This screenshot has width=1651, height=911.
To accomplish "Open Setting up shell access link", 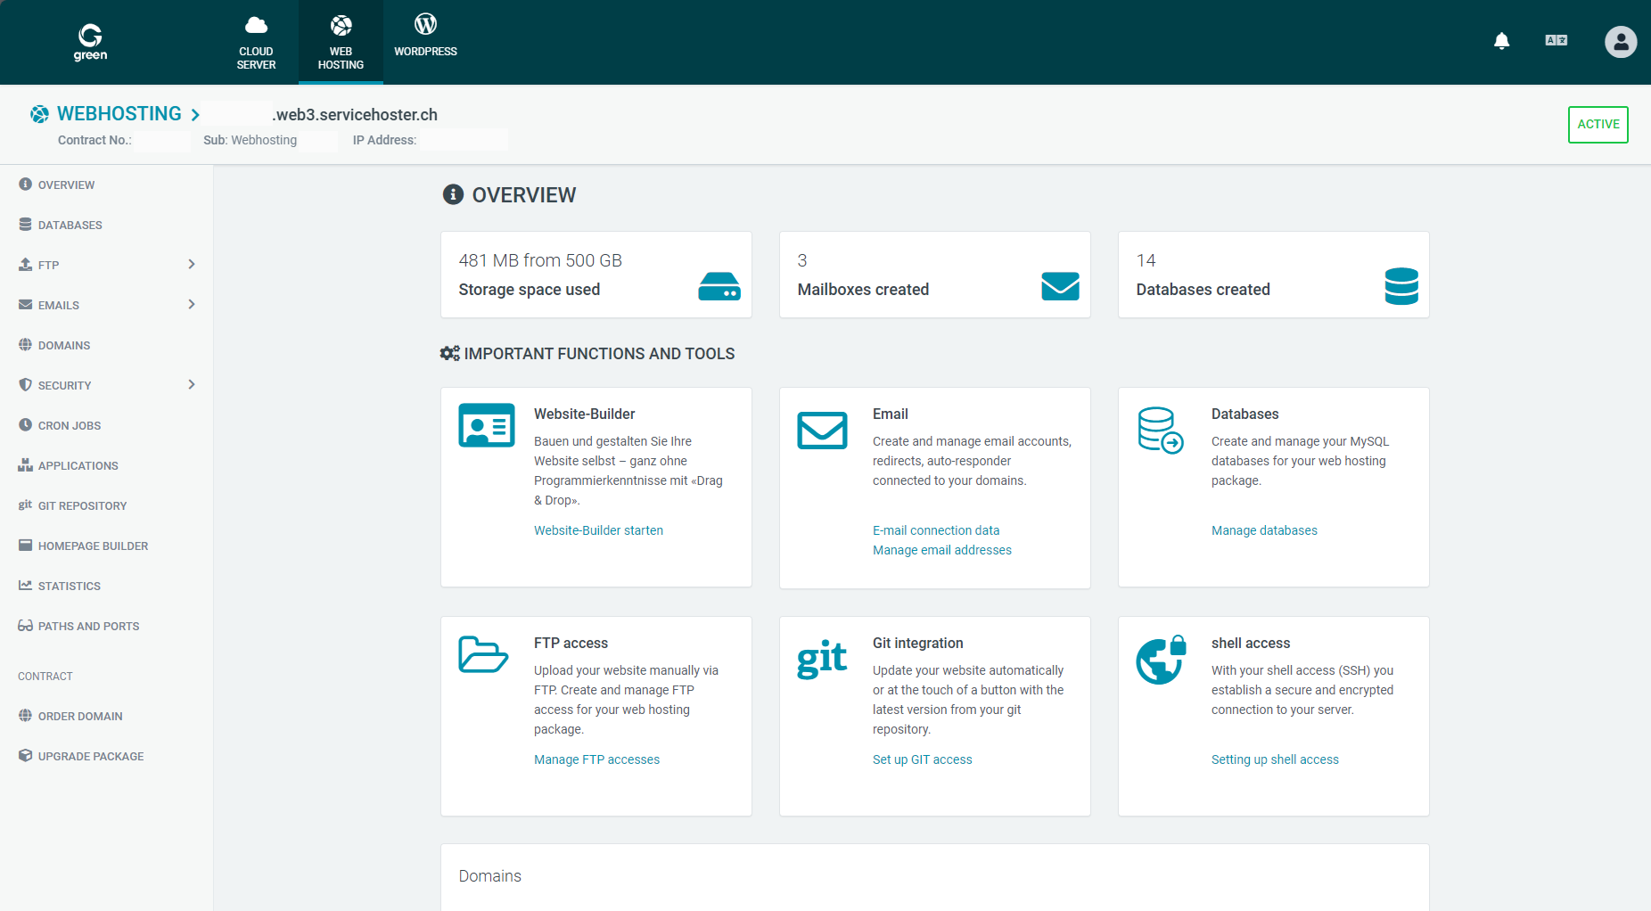I will tap(1275, 759).
